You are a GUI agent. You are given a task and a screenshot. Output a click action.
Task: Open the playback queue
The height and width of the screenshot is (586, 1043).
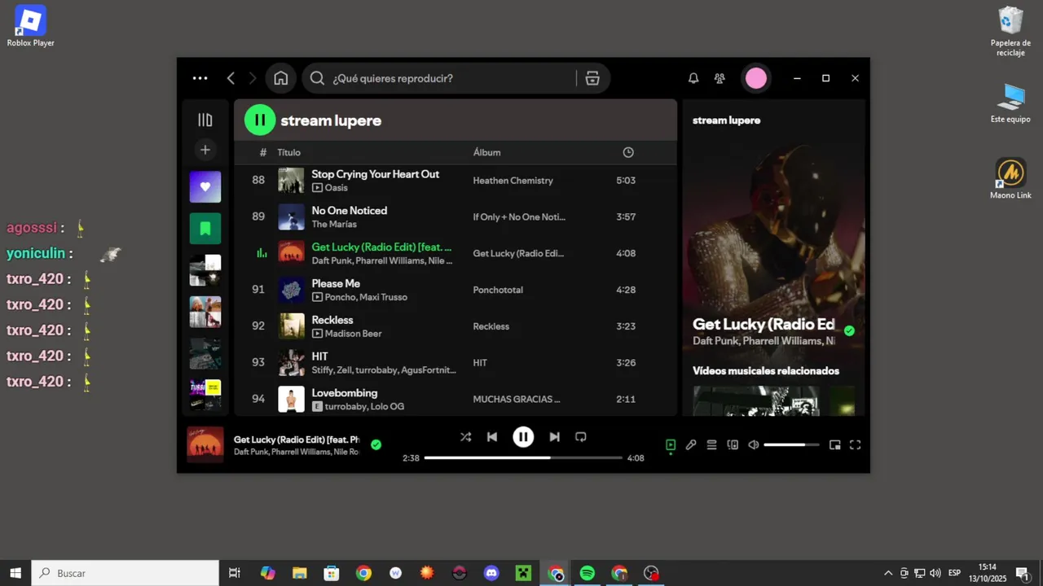(x=711, y=445)
